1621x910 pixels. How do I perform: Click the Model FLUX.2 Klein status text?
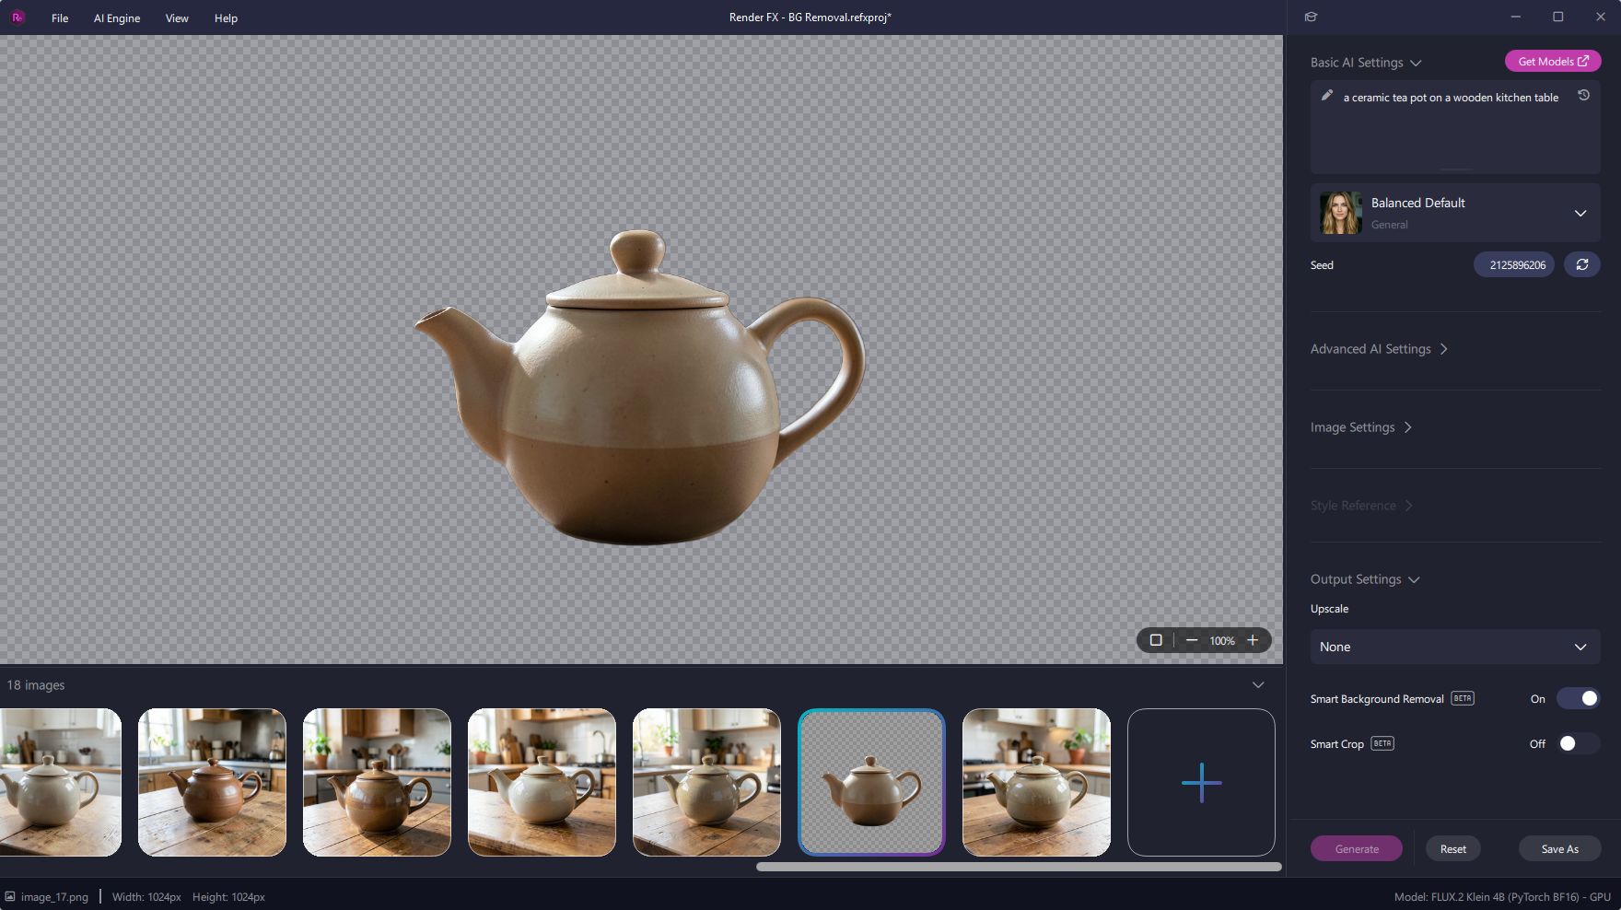click(x=1502, y=897)
